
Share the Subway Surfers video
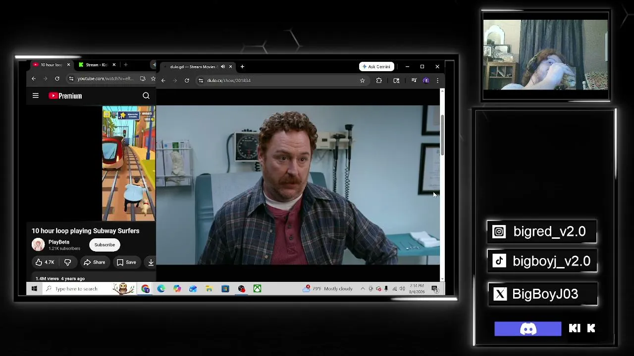pos(94,262)
